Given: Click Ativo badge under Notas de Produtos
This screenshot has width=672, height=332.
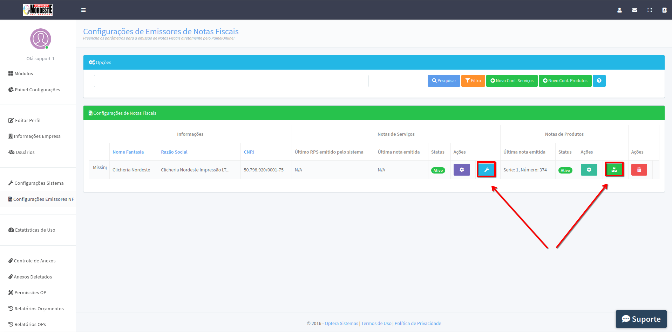Looking at the screenshot, I should 565,170.
